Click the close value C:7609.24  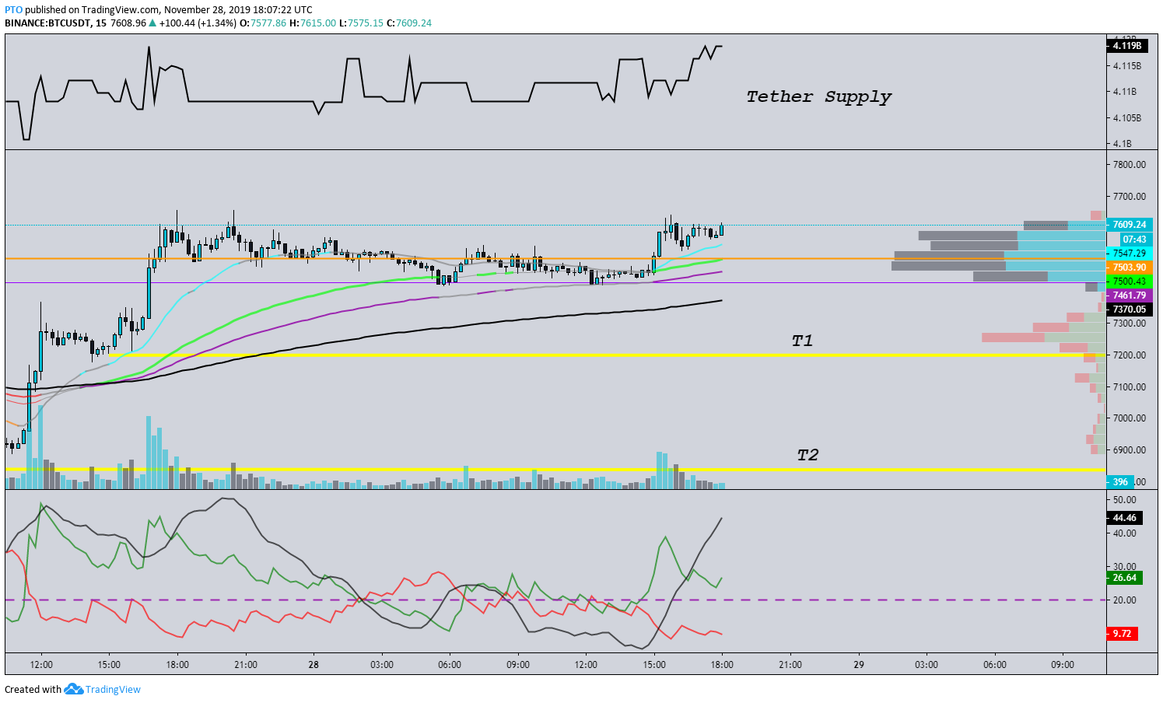pos(409,23)
